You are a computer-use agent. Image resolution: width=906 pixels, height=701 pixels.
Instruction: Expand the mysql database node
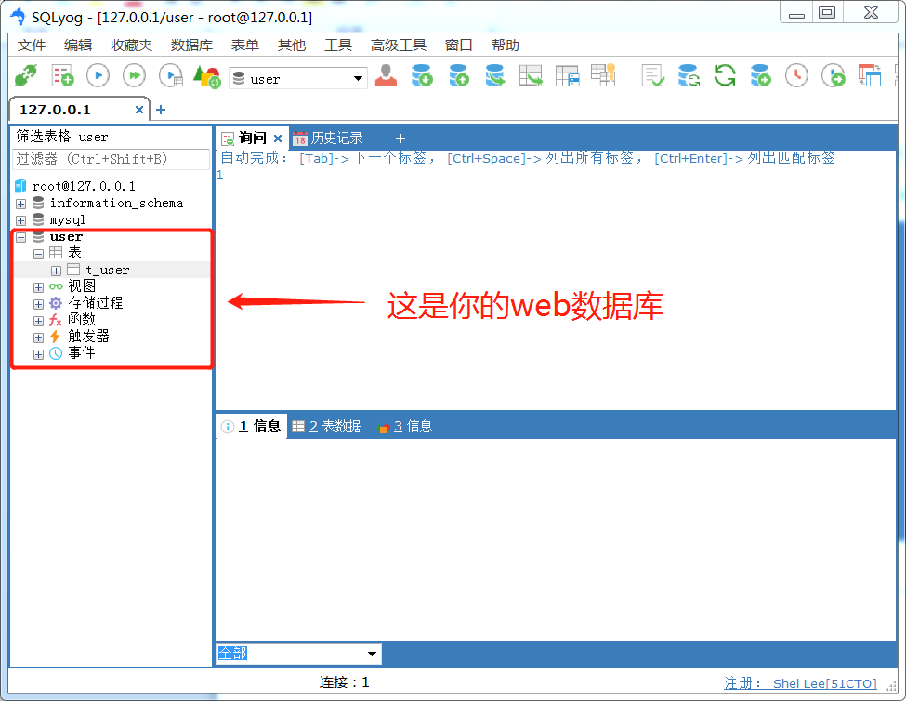pyautogui.click(x=20, y=220)
